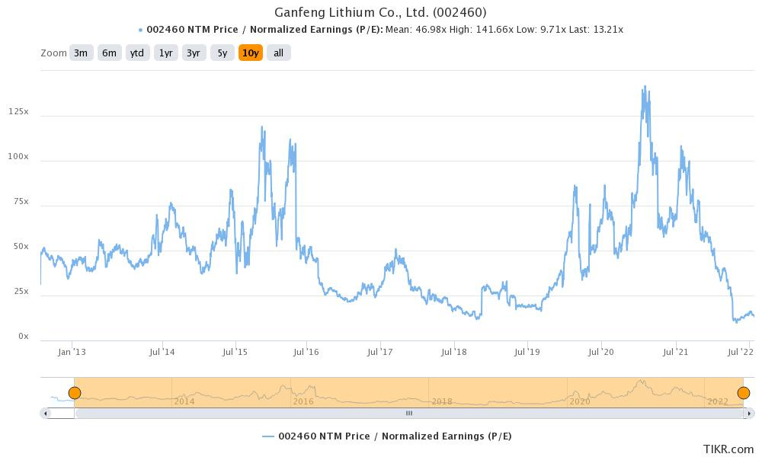The image size is (762, 457).
Task: Click the Jul '16 x-axis label
Action: 306,352
